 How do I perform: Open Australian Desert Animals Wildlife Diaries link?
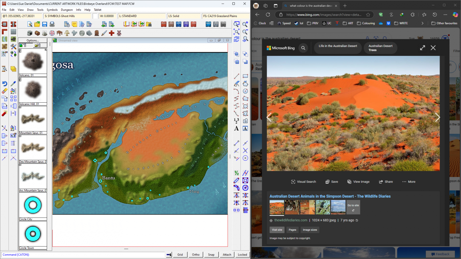tap(330, 196)
